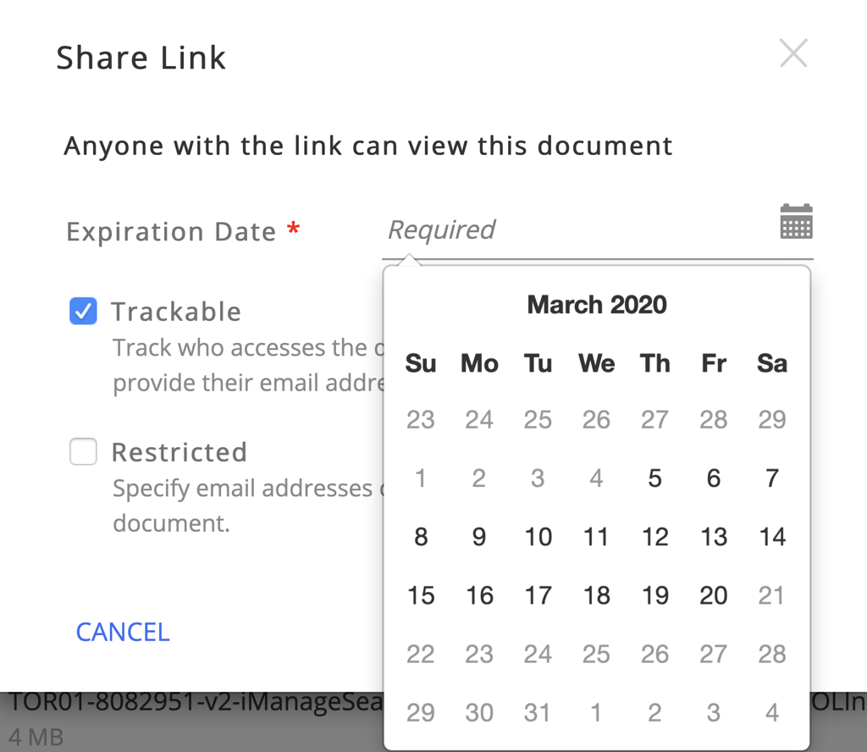
Task: Open the calendar picker icon
Action: (x=796, y=222)
